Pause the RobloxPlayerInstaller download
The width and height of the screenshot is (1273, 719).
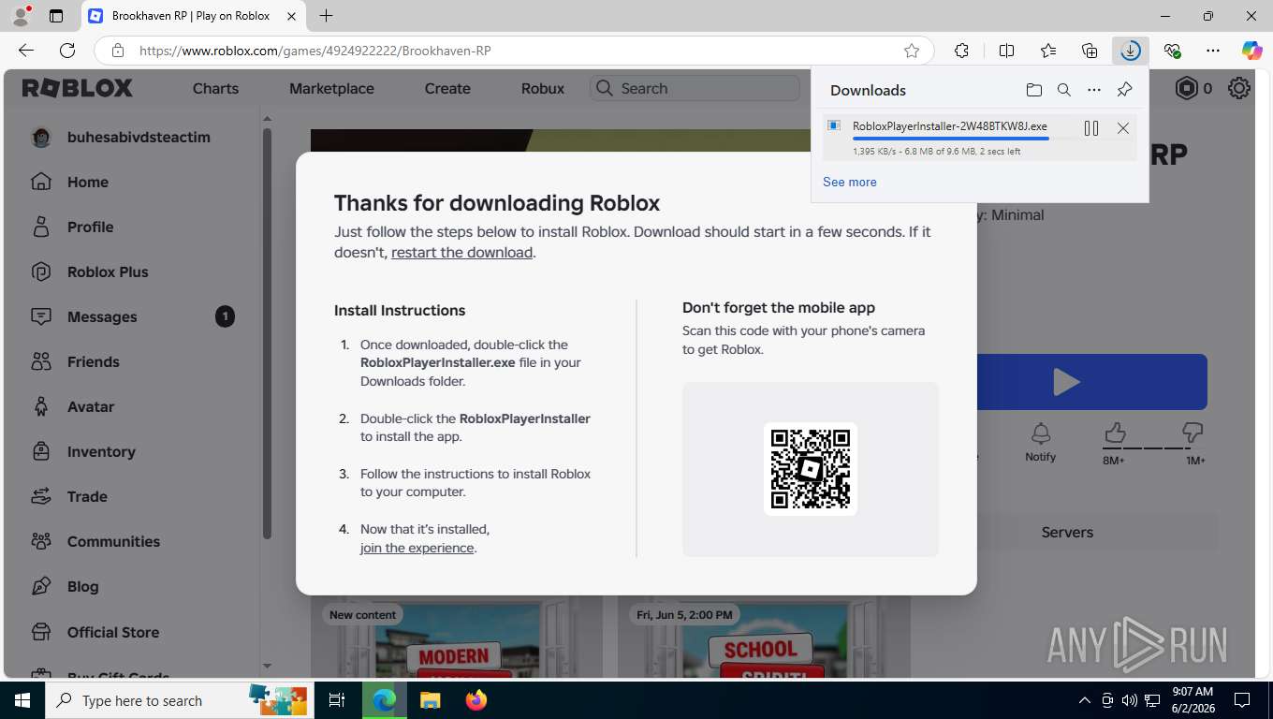pos(1091,128)
